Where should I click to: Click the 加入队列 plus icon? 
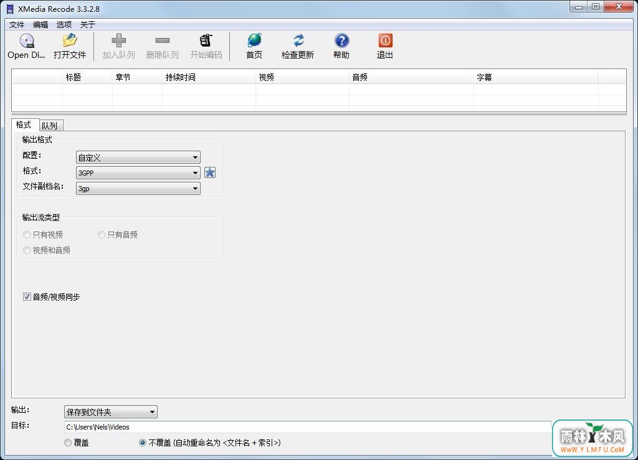point(118,40)
